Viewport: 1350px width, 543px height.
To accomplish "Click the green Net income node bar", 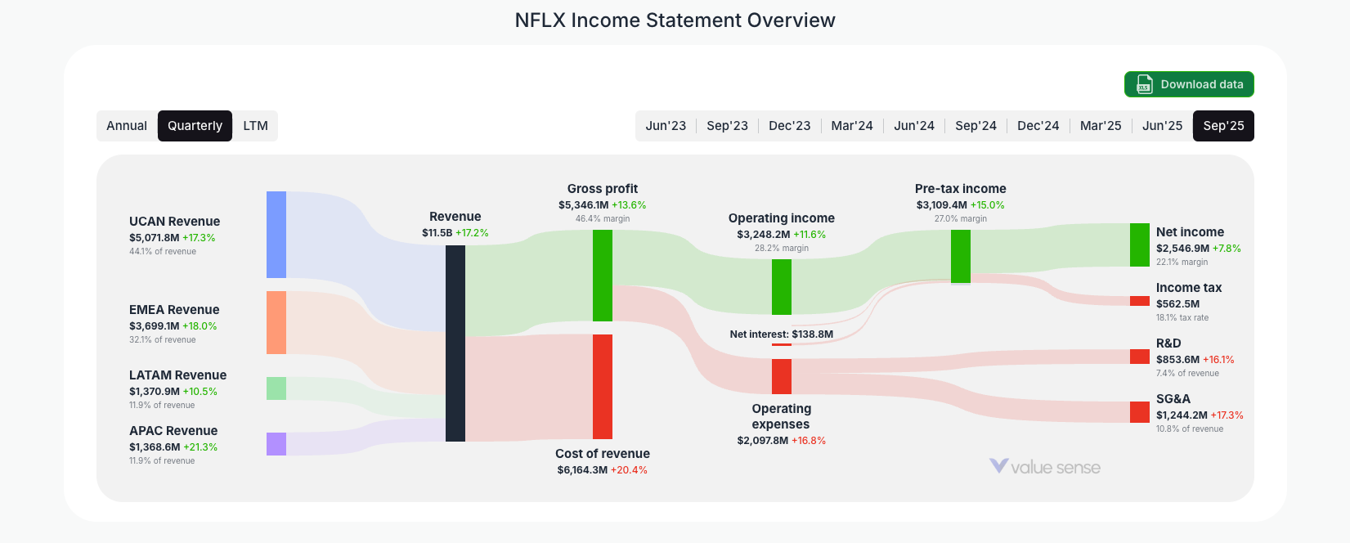I will (x=1138, y=245).
